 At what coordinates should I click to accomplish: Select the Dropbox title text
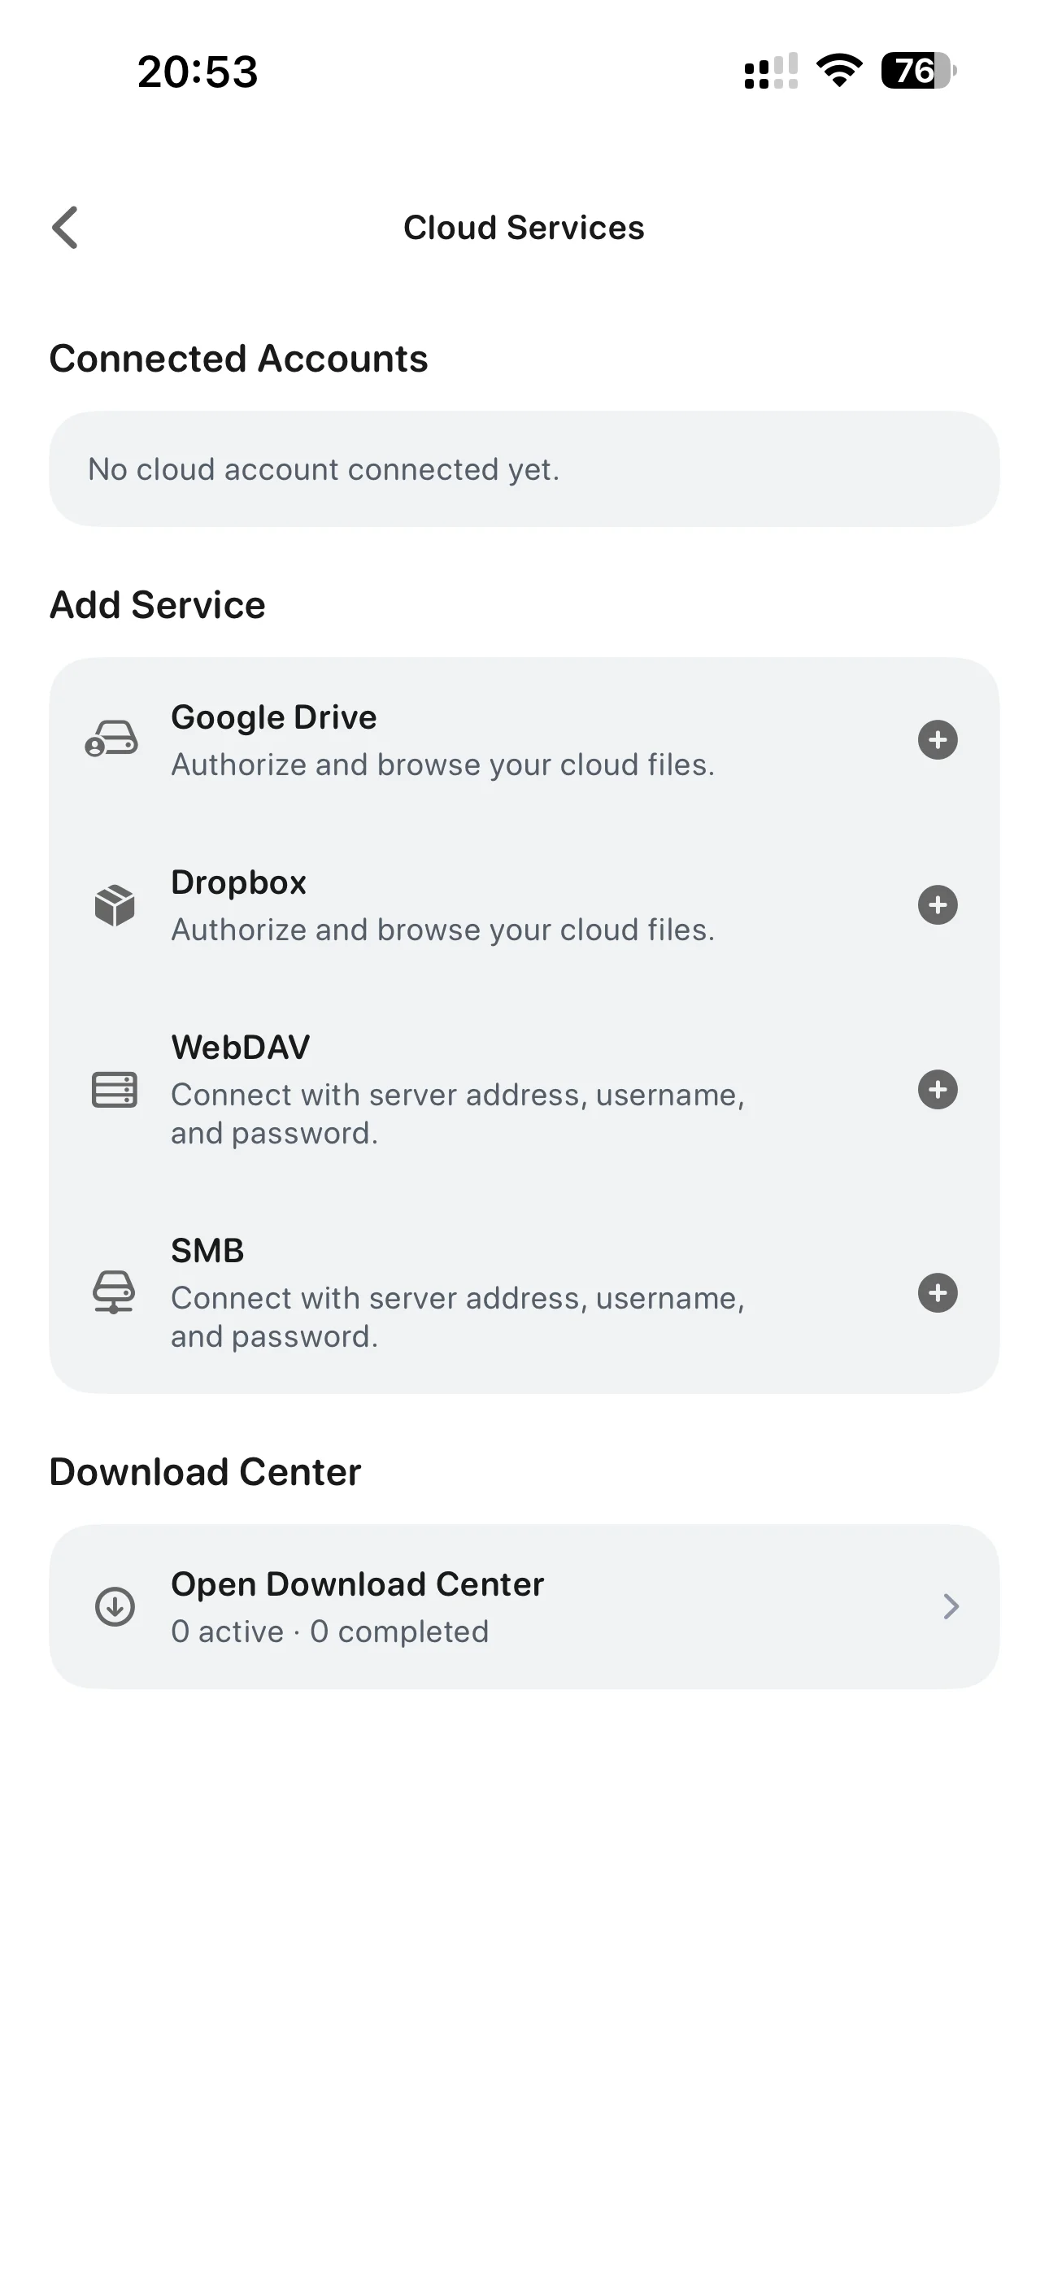(238, 882)
